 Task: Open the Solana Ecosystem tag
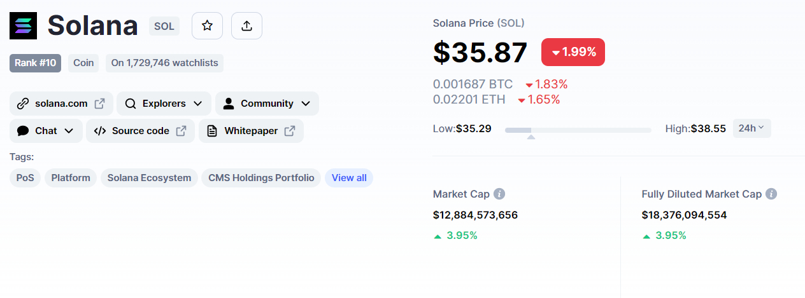point(149,178)
